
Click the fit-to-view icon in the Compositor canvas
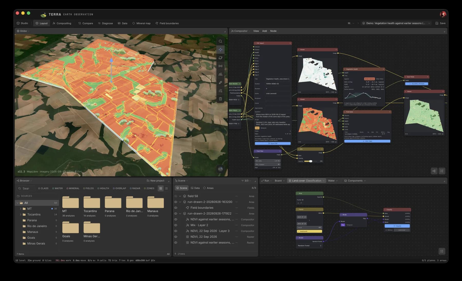442,171
